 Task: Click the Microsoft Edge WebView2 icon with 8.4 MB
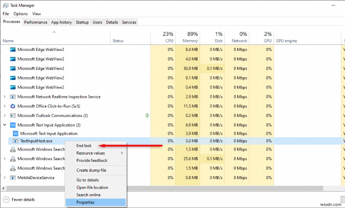tap(13, 50)
